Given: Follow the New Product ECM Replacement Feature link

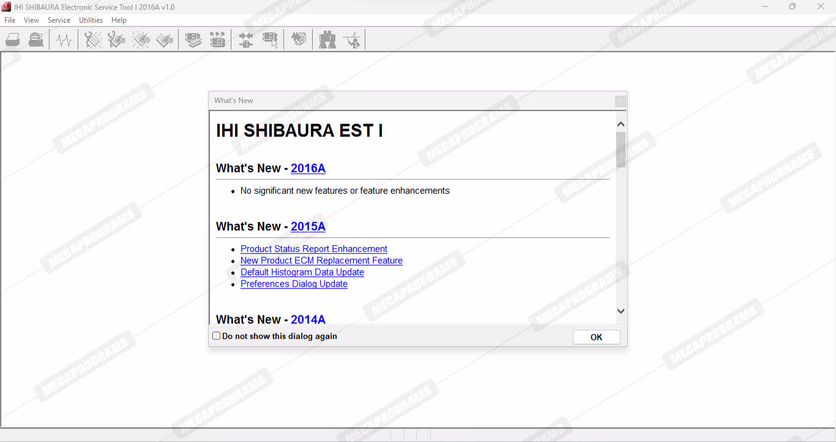Looking at the screenshot, I should [x=321, y=260].
